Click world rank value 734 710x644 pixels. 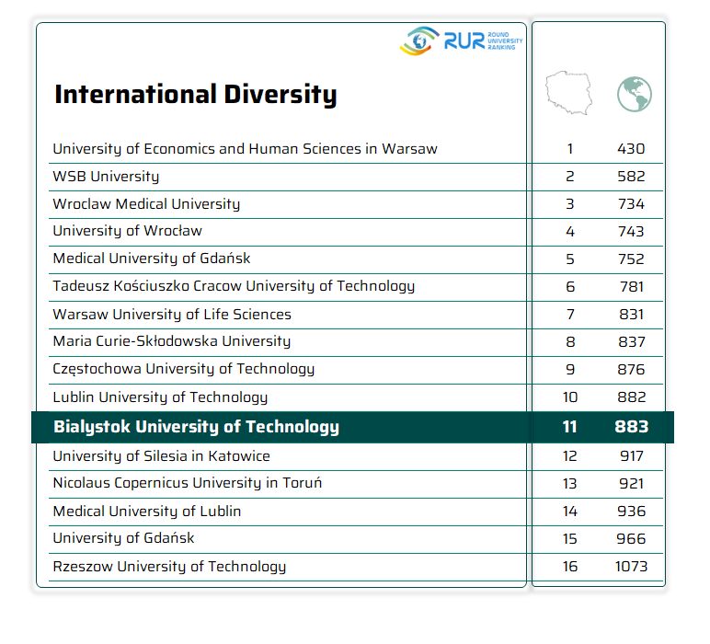pos(631,204)
